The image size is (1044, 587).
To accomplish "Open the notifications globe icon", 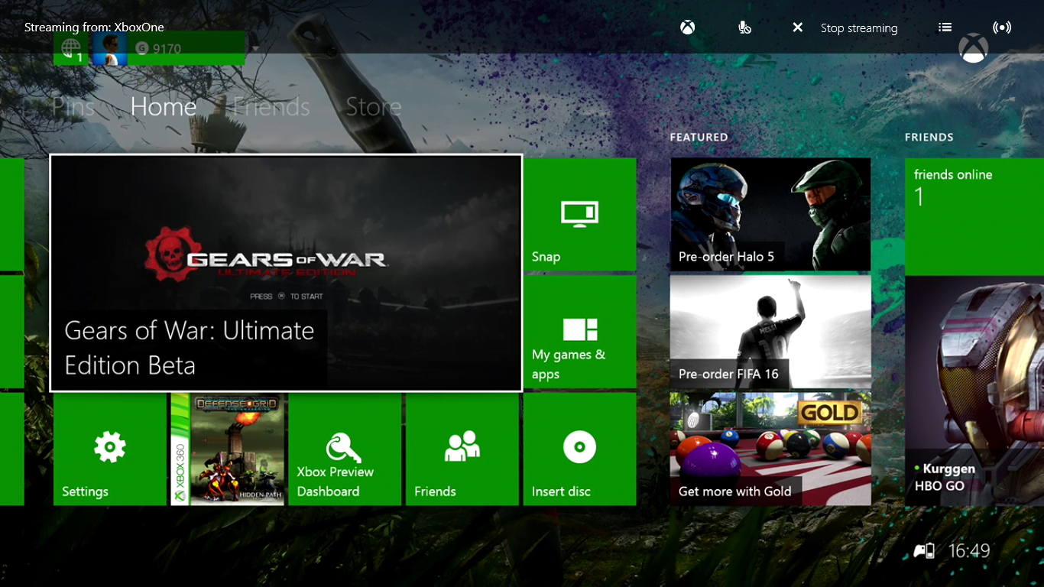I will [x=71, y=50].
